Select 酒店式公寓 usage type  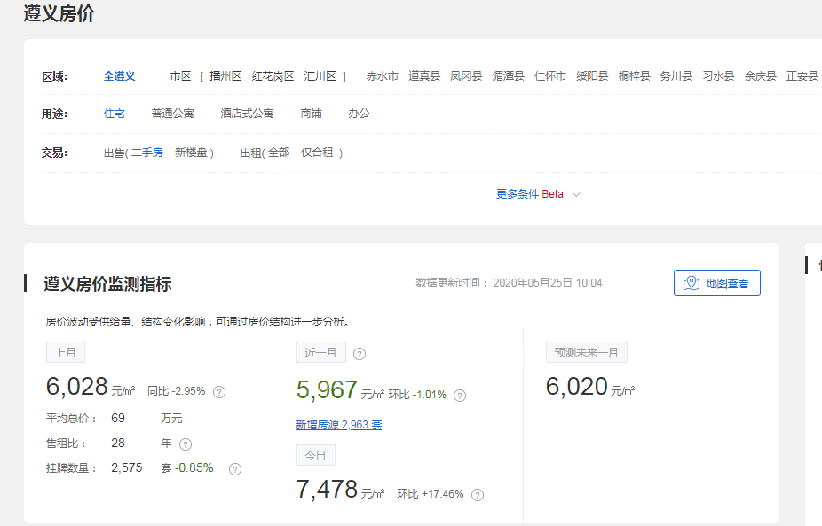[247, 114]
